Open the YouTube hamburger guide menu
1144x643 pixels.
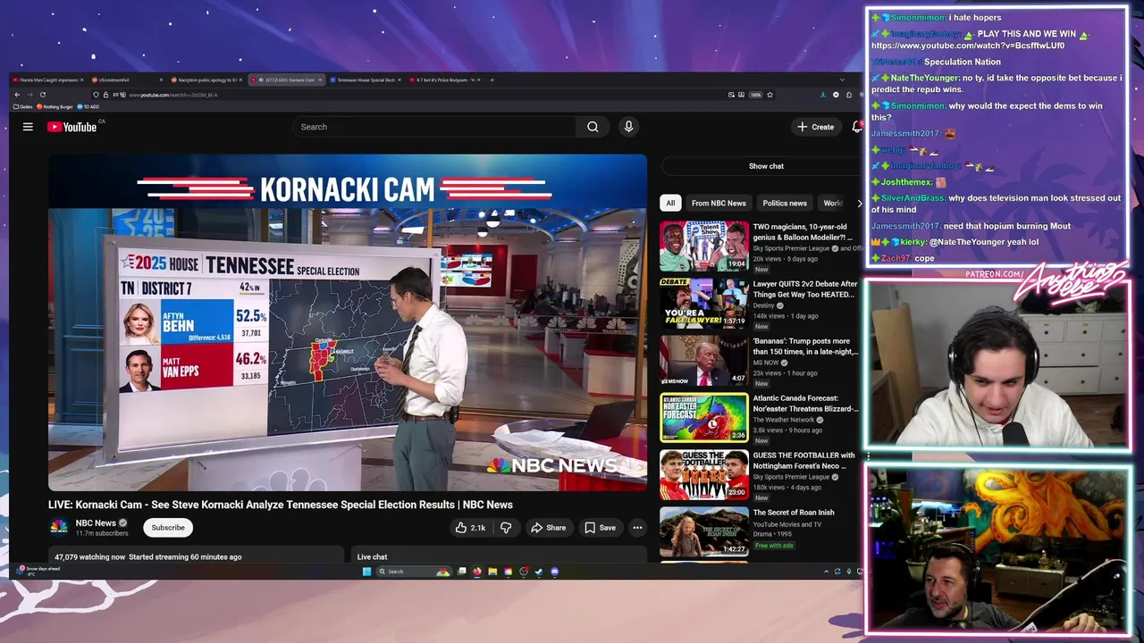28,127
